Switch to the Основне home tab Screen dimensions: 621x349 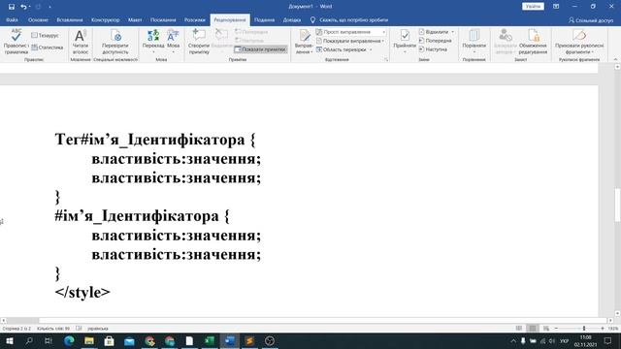(38, 19)
